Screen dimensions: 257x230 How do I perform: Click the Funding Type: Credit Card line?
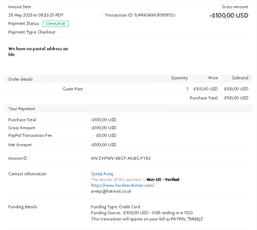116,207
